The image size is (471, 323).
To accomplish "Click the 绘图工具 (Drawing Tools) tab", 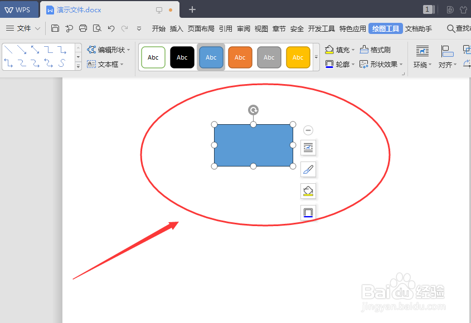I will [x=386, y=28].
